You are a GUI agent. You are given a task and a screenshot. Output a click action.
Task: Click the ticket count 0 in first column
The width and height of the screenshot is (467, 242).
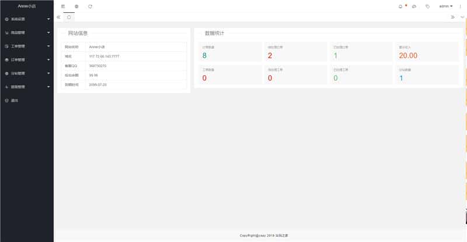[x=204, y=78]
